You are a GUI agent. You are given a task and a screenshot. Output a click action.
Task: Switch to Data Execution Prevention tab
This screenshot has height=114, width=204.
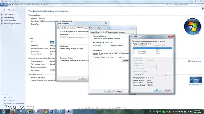(x=116, y=32)
